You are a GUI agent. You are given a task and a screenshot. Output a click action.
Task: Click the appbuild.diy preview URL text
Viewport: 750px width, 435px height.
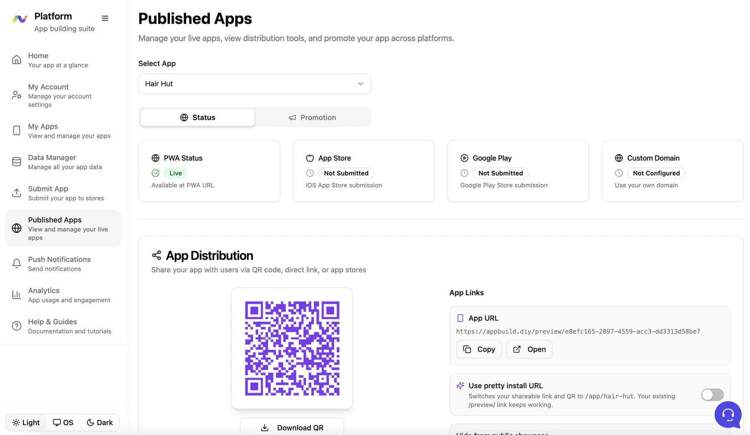point(578,331)
